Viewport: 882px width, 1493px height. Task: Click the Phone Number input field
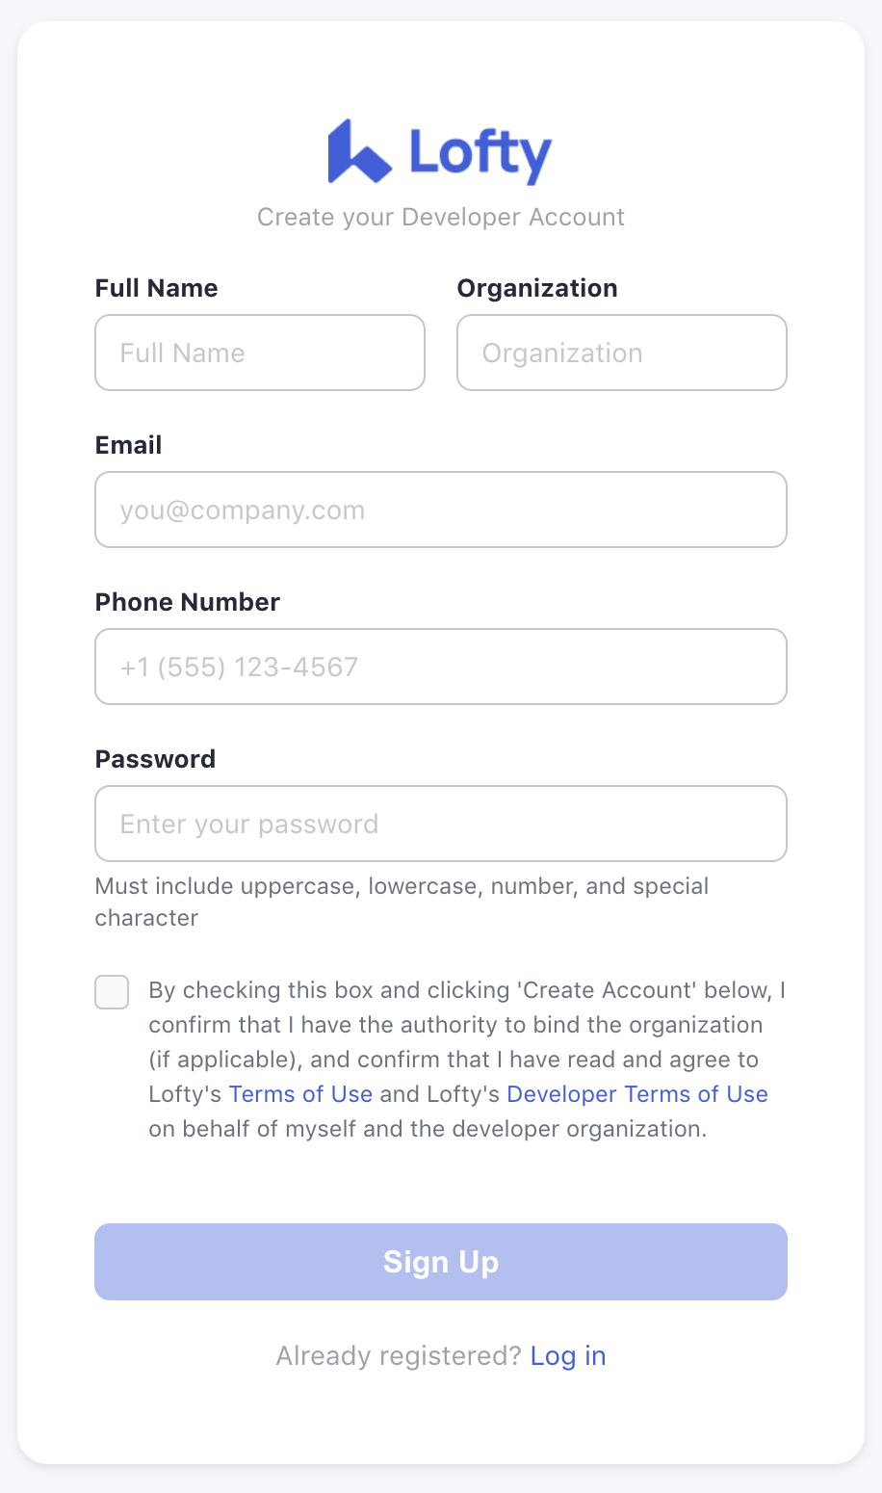pos(441,667)
